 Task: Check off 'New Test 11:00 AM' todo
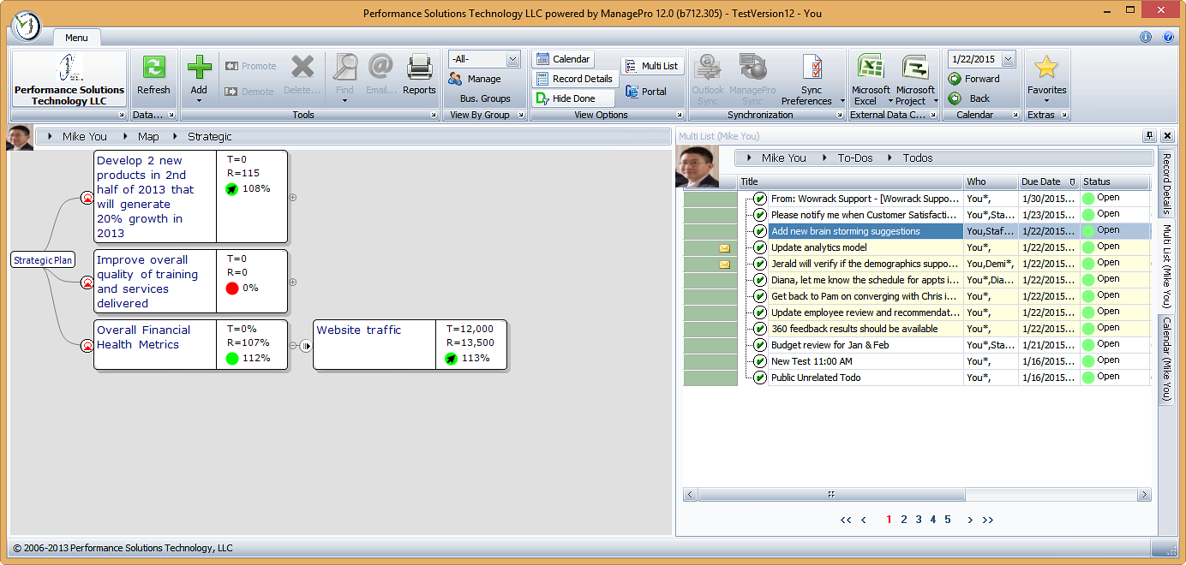coord(760,361)
